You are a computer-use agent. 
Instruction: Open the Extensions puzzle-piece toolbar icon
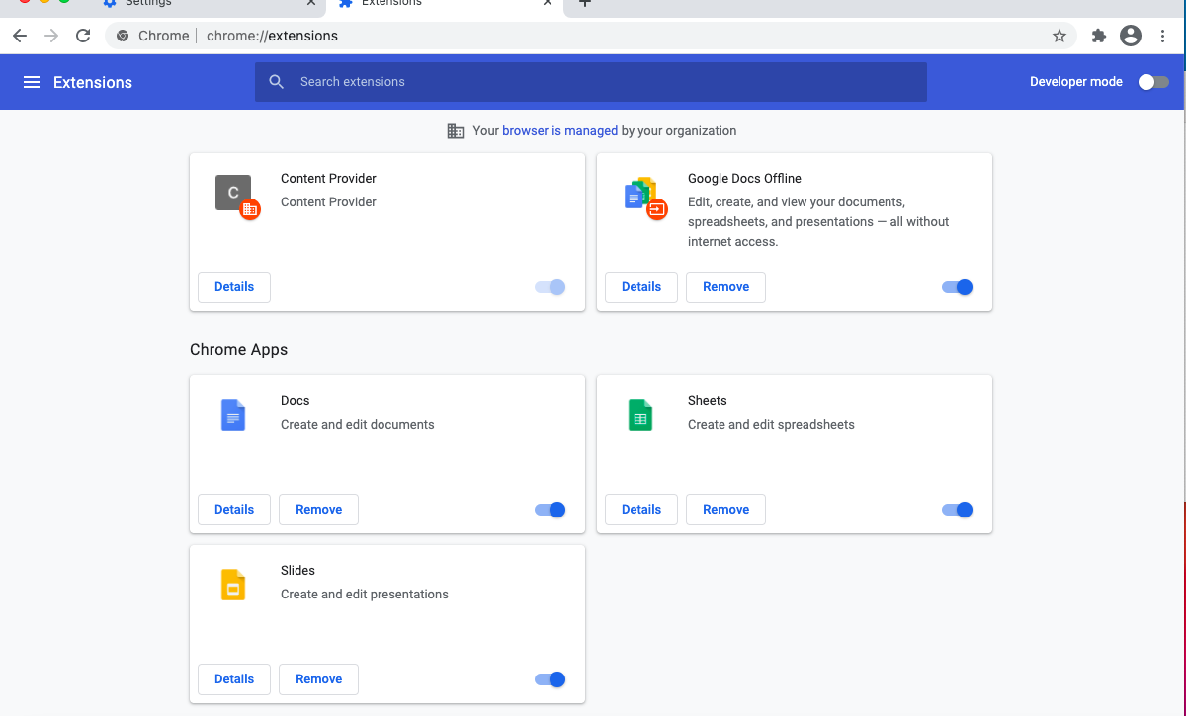[x=1099, y=36]
